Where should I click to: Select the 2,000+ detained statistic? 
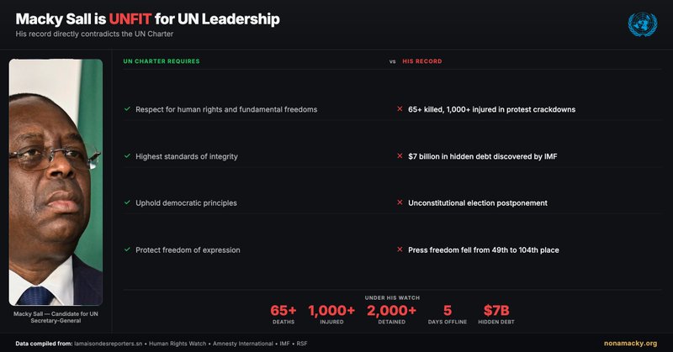tap(392, 313)
